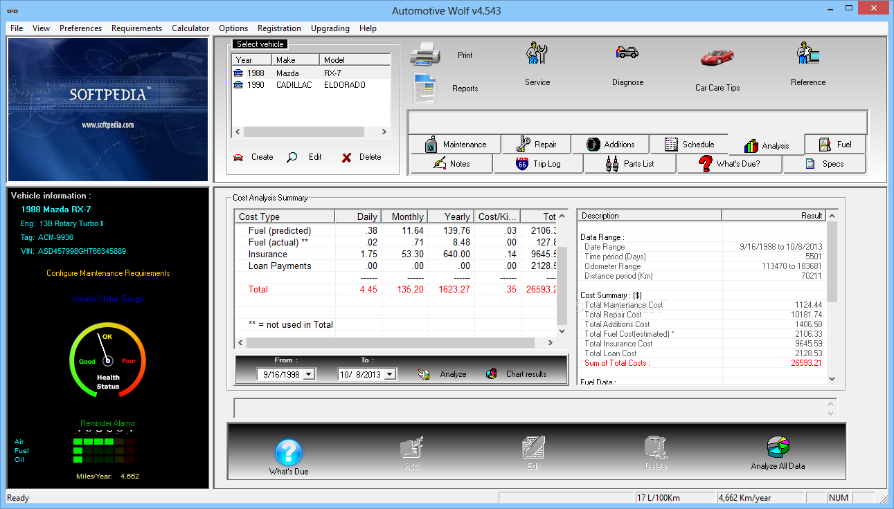Switch to the Schedule tab
This screenshot has width=894, height=509.
pos(689,145)
